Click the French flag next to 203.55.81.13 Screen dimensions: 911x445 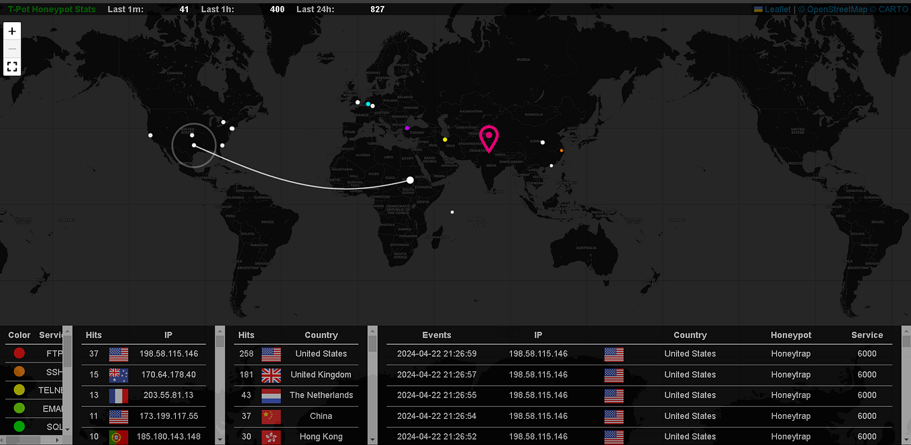tap(119, 395)
